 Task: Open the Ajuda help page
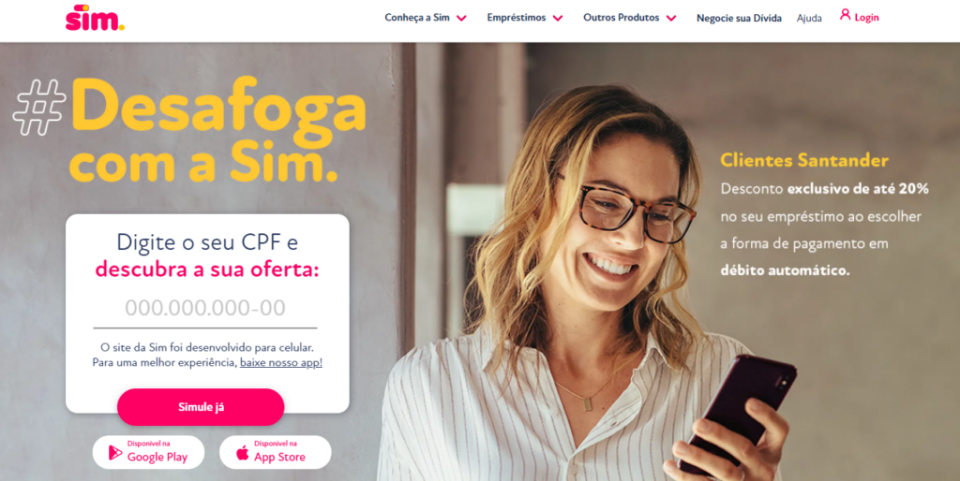(809, 19)
